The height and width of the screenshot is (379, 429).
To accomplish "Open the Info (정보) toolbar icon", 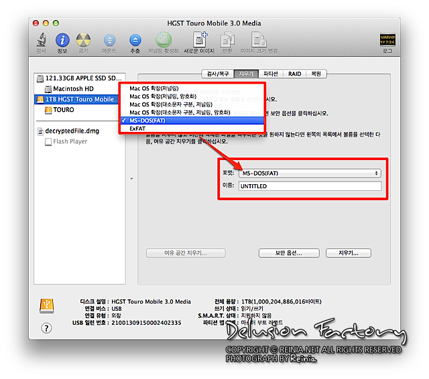I will point(62,40).
